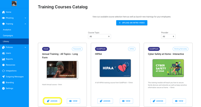This screenshot has width=201, height=107.
Task: Click the Integrations sync icon
Action: [x=4, y=71]
